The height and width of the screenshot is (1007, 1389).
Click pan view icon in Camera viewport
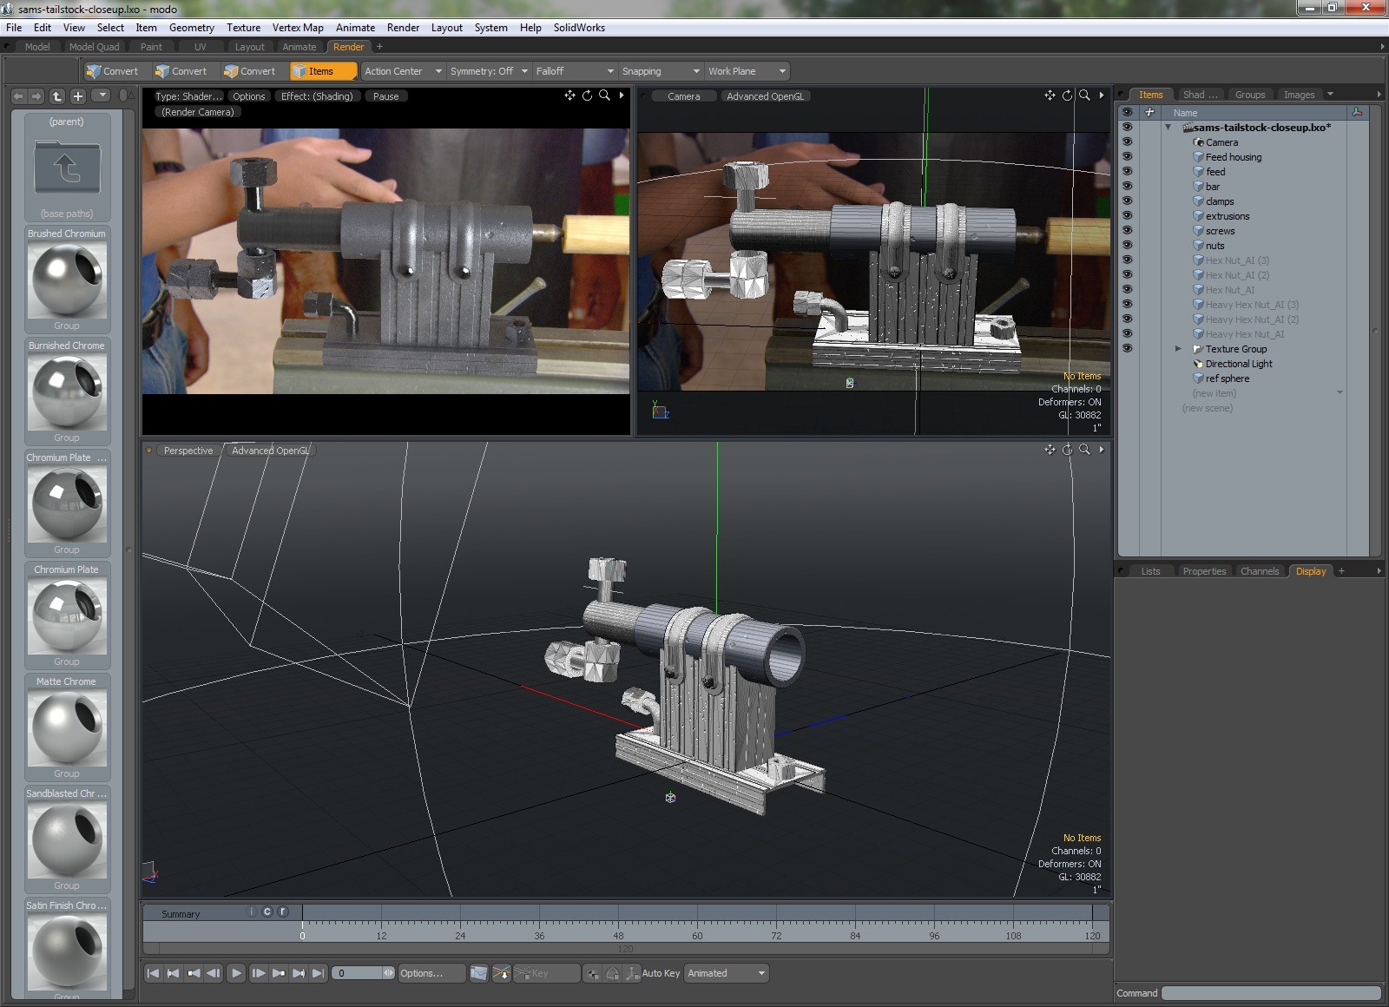pyautogui.click(x=1050, y=95)
